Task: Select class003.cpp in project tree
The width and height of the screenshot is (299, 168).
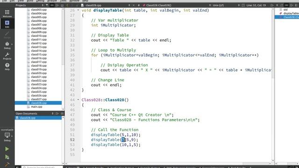Action: (39, 9)
